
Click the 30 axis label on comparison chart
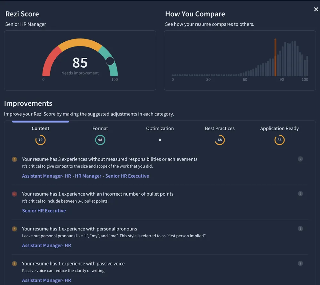(x=208, y=80)
